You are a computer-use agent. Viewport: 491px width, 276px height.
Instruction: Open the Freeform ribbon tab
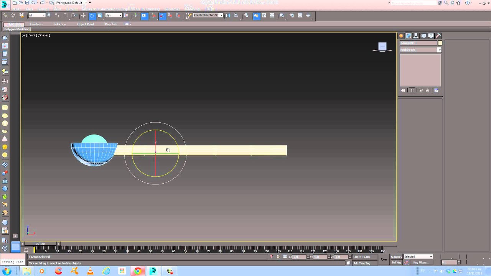(36, 24)
